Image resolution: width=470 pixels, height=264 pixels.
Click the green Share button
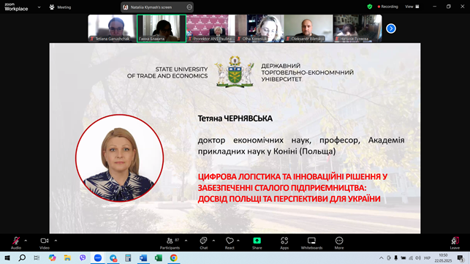pos(257,243)
